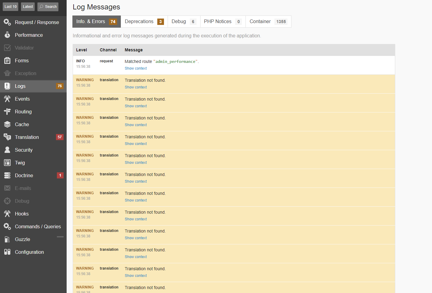
Task: Show context of the first translation warning
Action: (136, 87)
